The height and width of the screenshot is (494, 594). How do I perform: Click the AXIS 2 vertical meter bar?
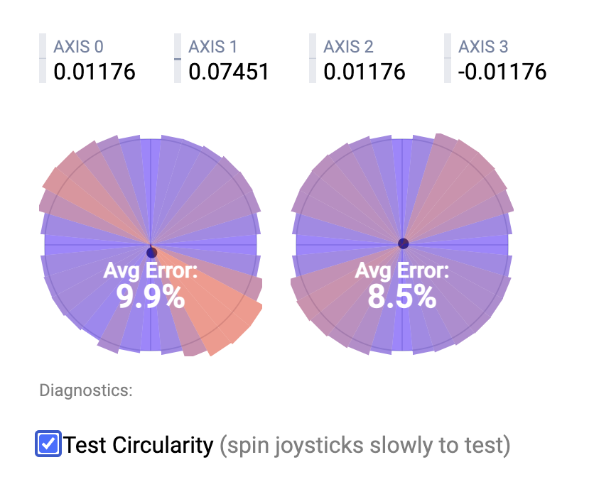pos(313,59)
